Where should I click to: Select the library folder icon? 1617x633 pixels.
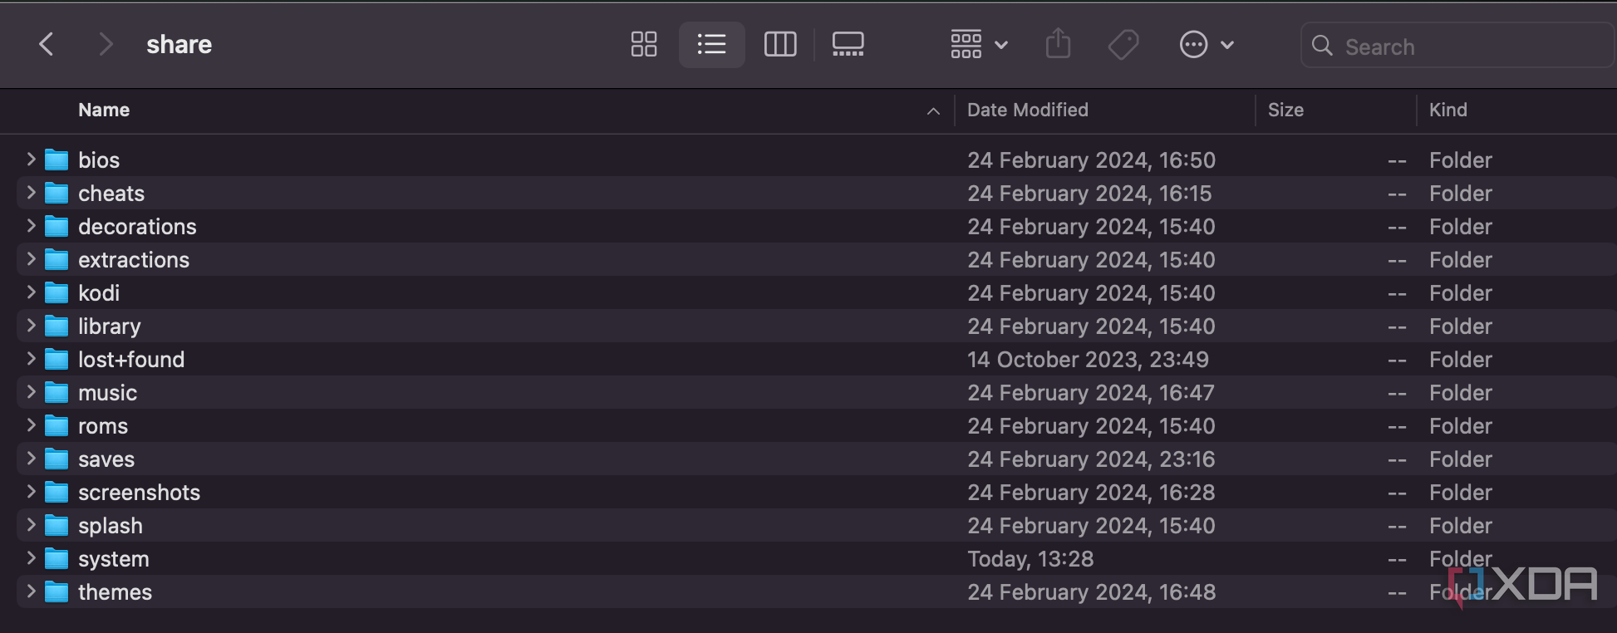click(x=57, y=326)
